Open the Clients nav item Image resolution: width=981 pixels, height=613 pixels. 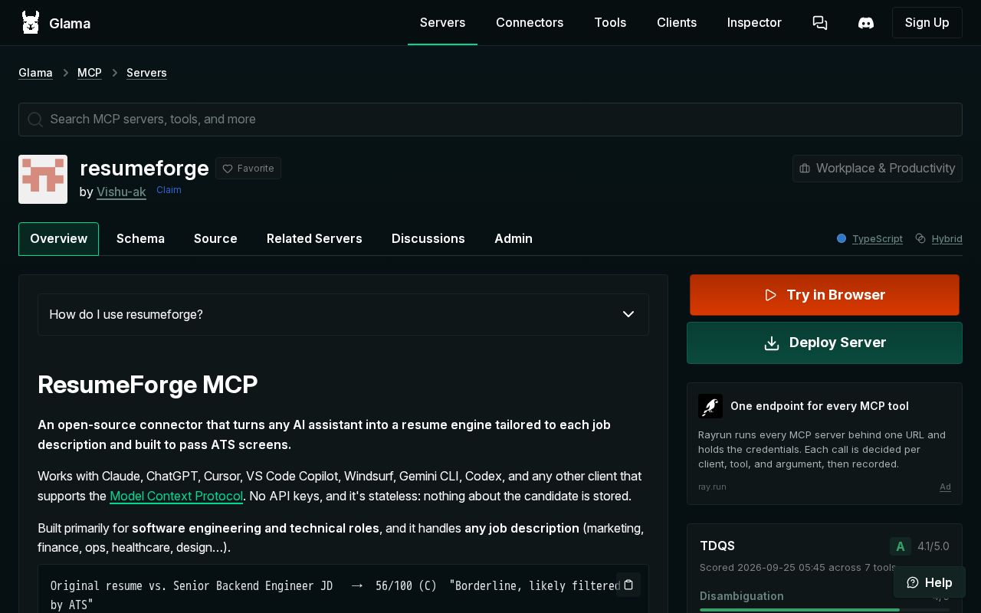point(677,23)
